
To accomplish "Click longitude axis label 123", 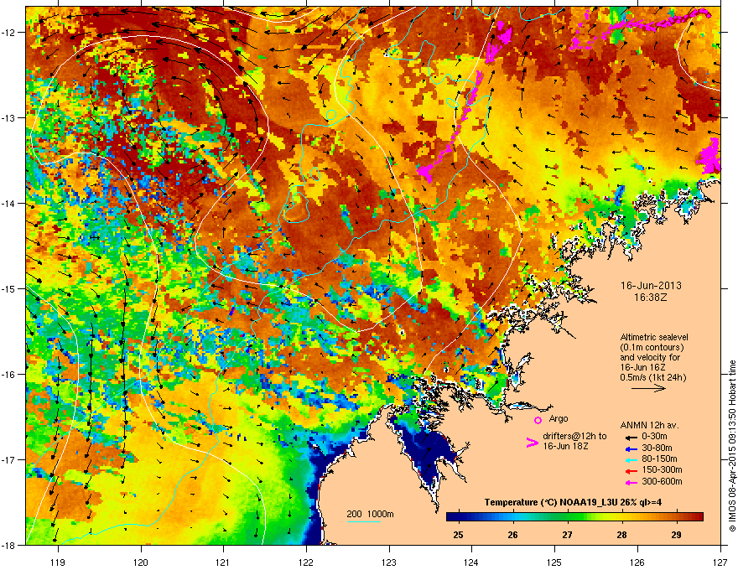I will click(389, 562).
